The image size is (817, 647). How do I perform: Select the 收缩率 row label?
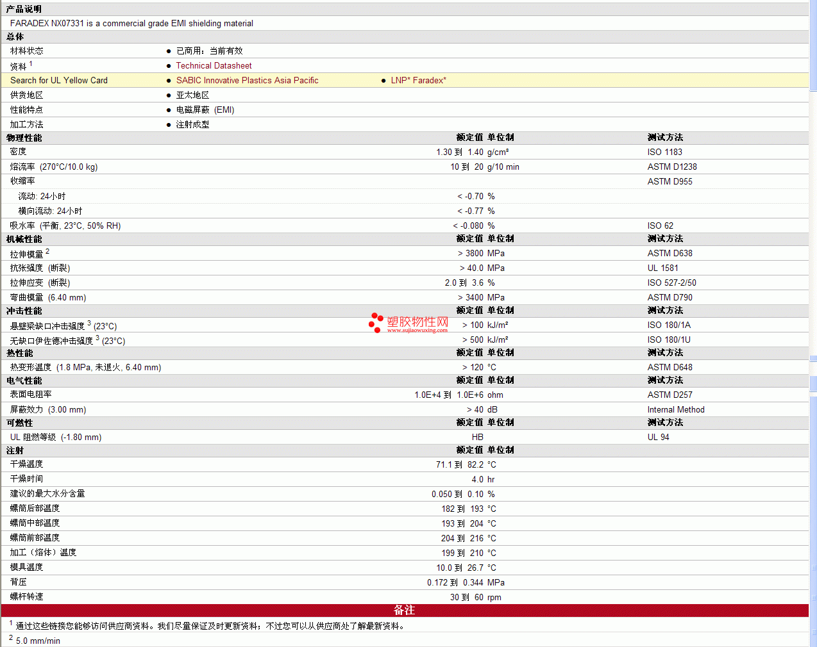tap(22, 181)
